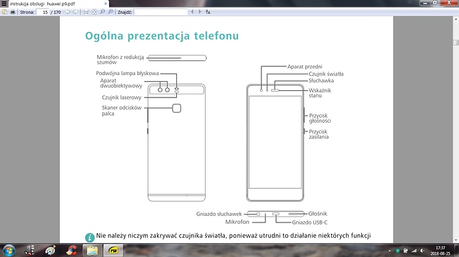Open the media player taskbar icon
Screen dimensions: 459x257
(x=29, y=250)
